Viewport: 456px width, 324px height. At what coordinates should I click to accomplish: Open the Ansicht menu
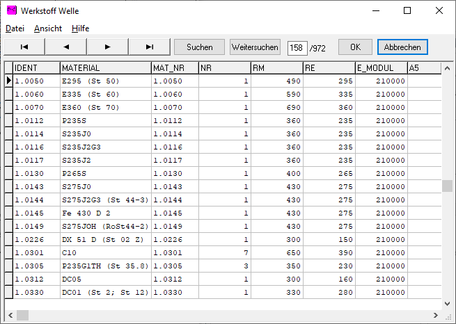48,29
